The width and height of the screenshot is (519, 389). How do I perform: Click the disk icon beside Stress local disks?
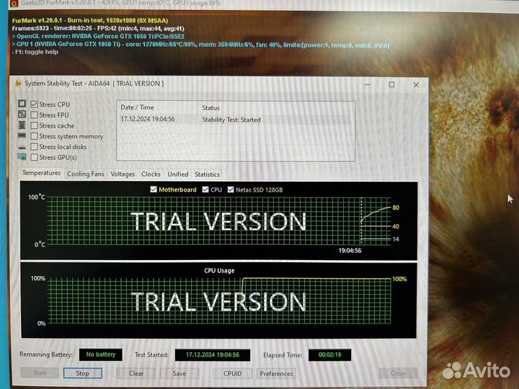tap(22, 147)
